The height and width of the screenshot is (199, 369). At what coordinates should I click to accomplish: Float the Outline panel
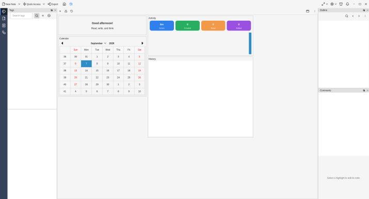point(364,10)
